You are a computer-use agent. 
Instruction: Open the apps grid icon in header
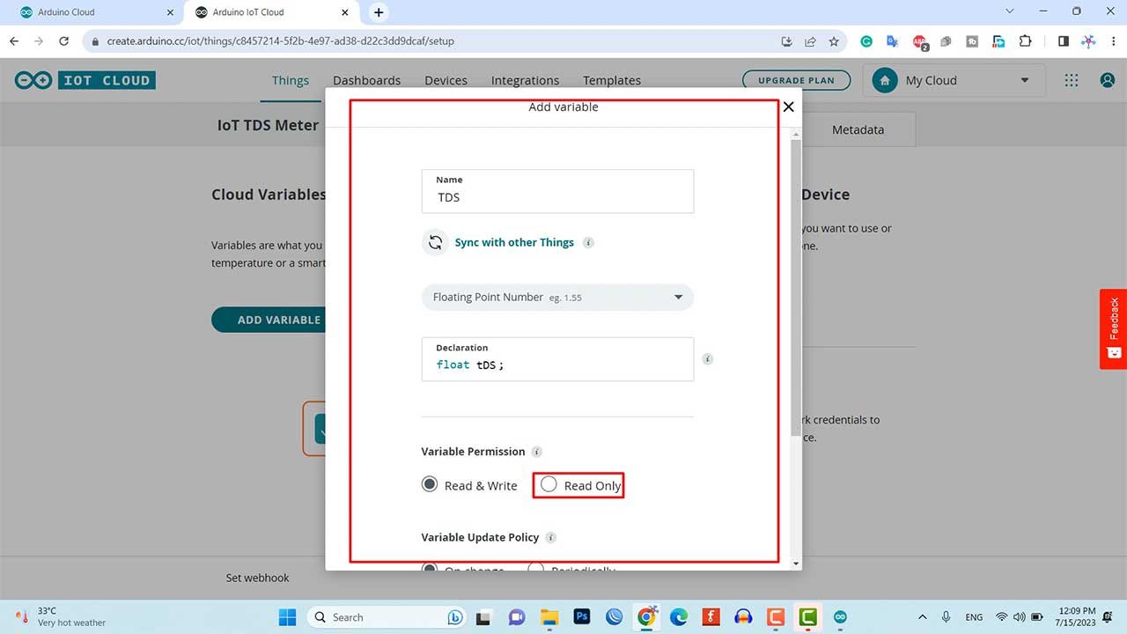(x=1071, y=80)
